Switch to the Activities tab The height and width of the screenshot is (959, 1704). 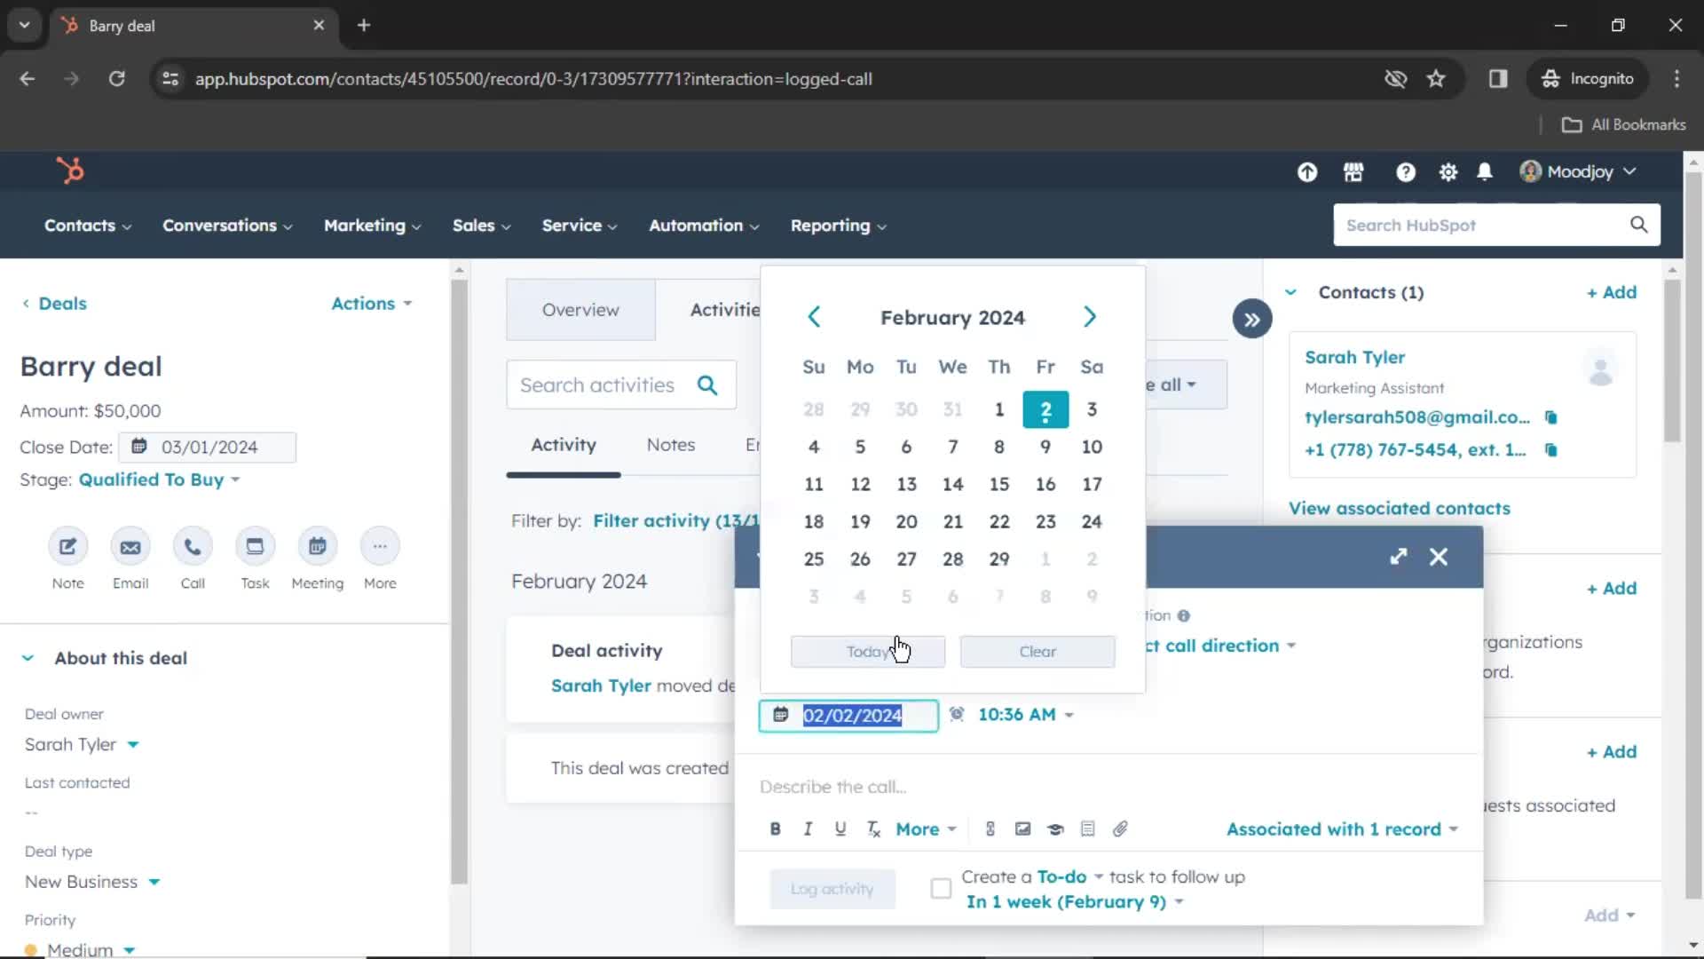(x=724, y=309)
